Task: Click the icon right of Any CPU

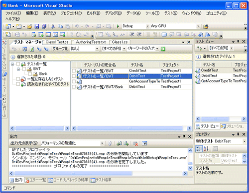Action: click(x=206, y=26)
